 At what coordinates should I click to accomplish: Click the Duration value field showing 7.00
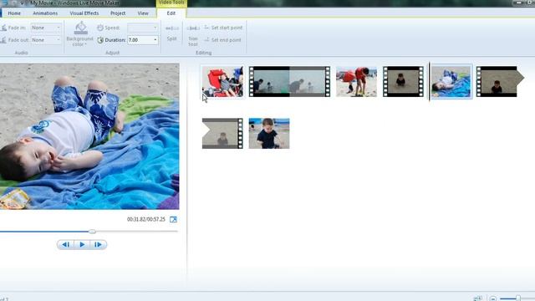click(140, 40)
